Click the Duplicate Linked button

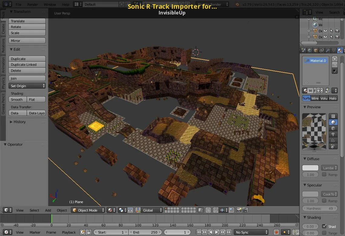tap(27, 65)
